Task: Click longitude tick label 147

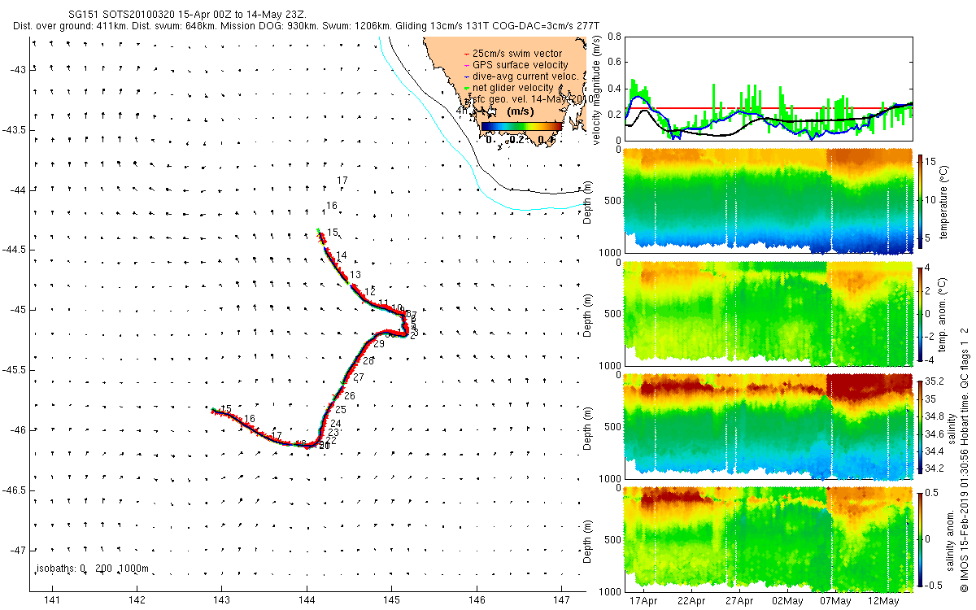Action: point(562,600)
